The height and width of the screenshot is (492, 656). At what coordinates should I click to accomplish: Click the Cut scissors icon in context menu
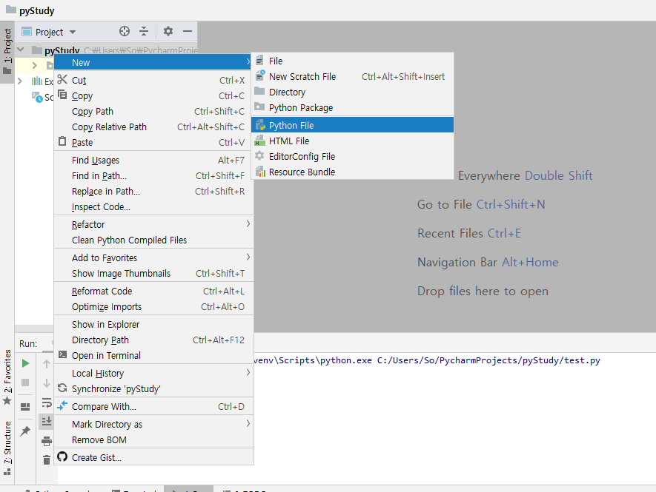pyautogui.click(x=62, y=79)
